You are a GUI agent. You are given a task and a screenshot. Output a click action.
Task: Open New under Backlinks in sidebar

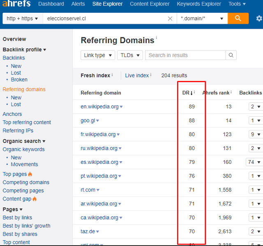coord(16,66)
